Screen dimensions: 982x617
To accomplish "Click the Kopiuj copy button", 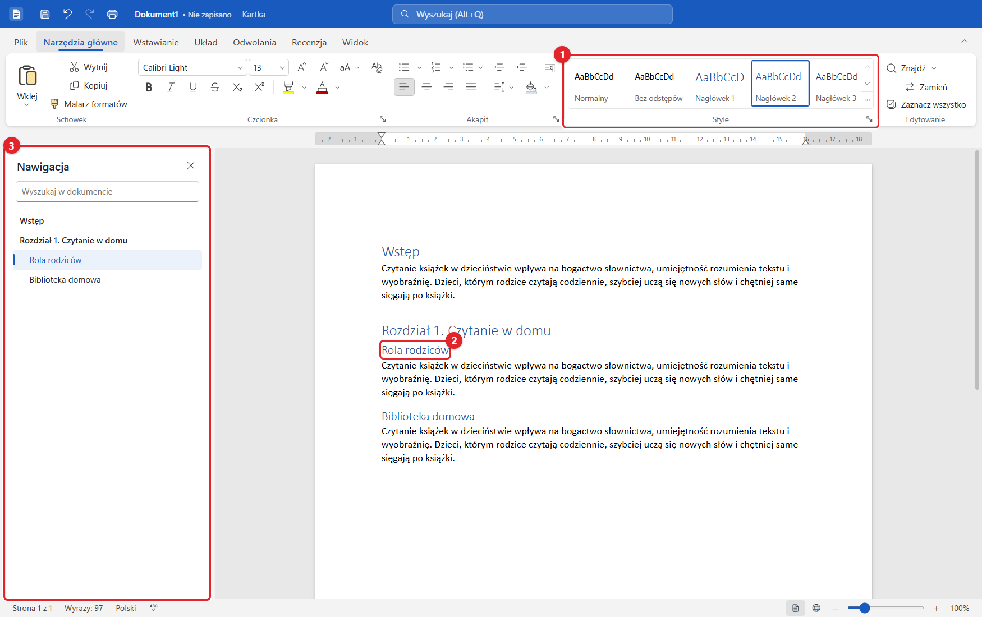I will click(x=88, y=86).
